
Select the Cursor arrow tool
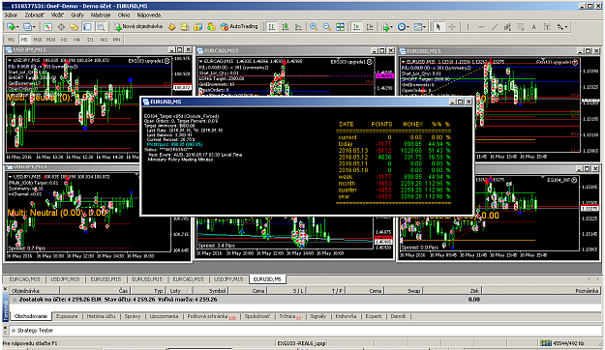click(x=438, y=27)
